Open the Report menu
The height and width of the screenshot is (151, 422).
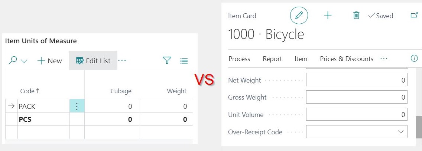[x=272, y=59]
